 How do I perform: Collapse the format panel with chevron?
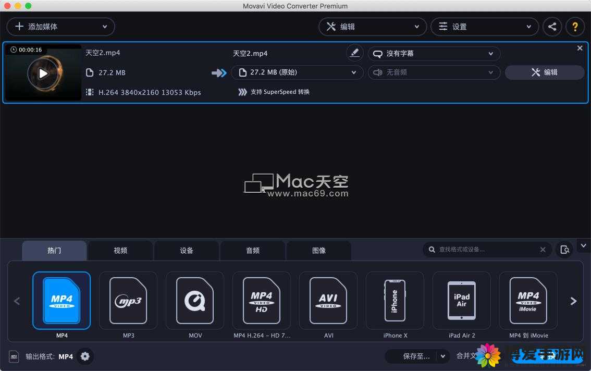pos(584,245)
